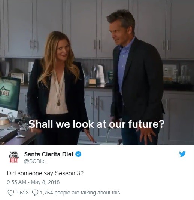
Task: Play the embedded video clip
Action: pyautogui.click(x=97, y=73)
